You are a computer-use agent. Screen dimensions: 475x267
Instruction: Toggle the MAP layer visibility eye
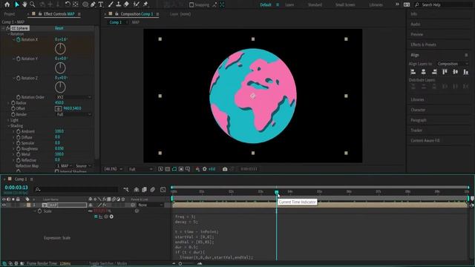point(4,205)
